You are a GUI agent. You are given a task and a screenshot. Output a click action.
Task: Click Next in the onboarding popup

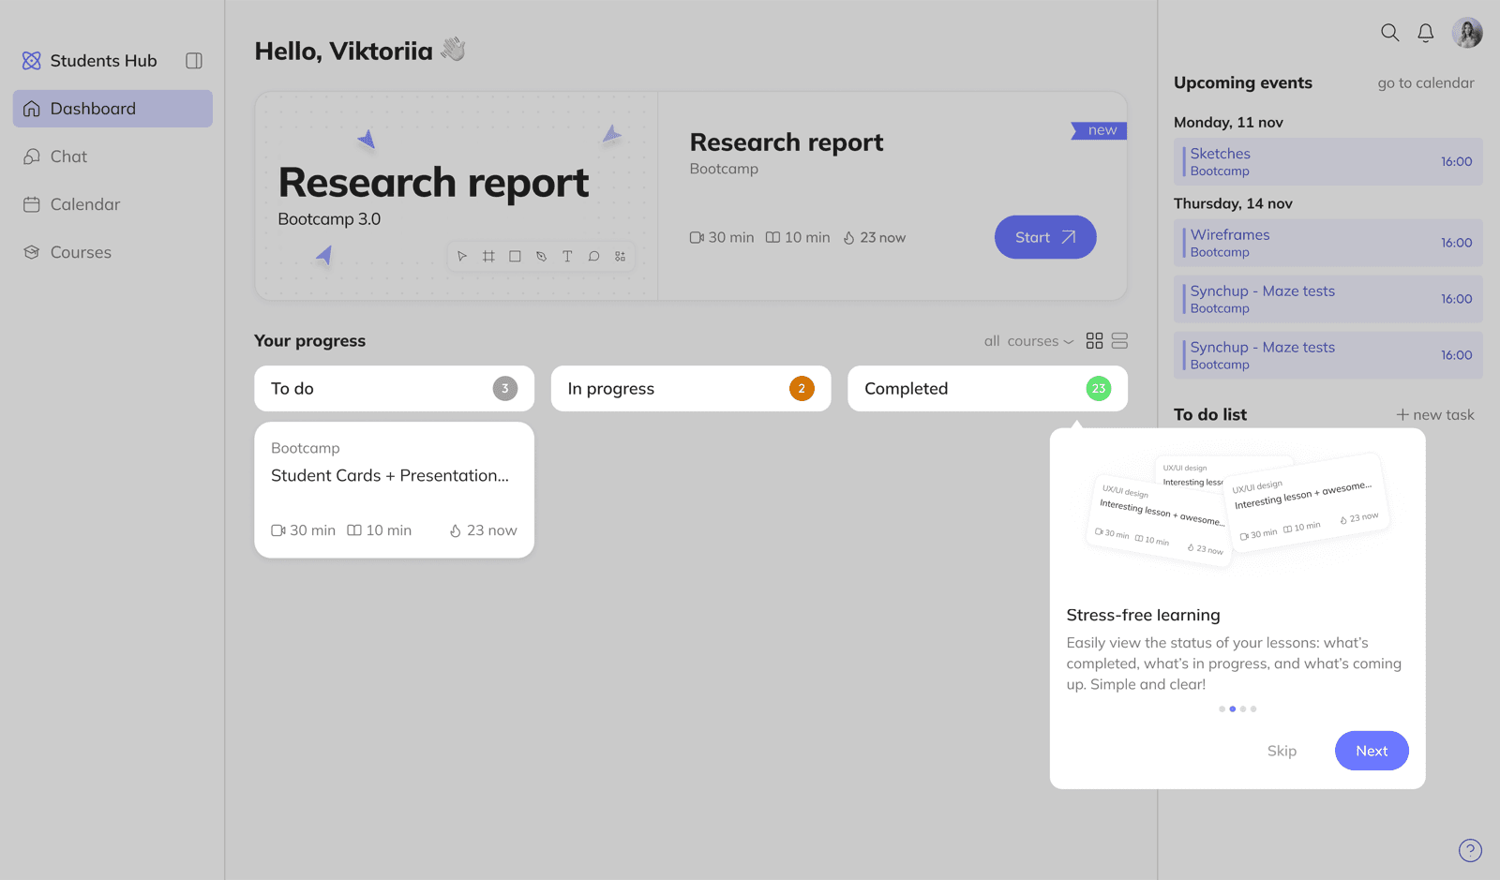[x=1372, y=751]
